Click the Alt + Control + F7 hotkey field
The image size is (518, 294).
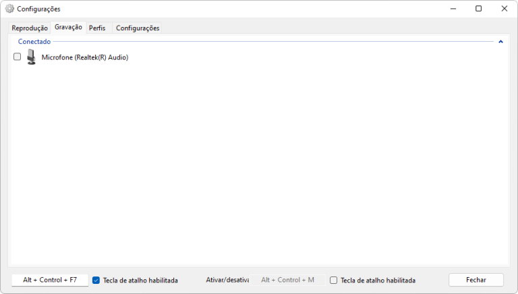(50, 280)
